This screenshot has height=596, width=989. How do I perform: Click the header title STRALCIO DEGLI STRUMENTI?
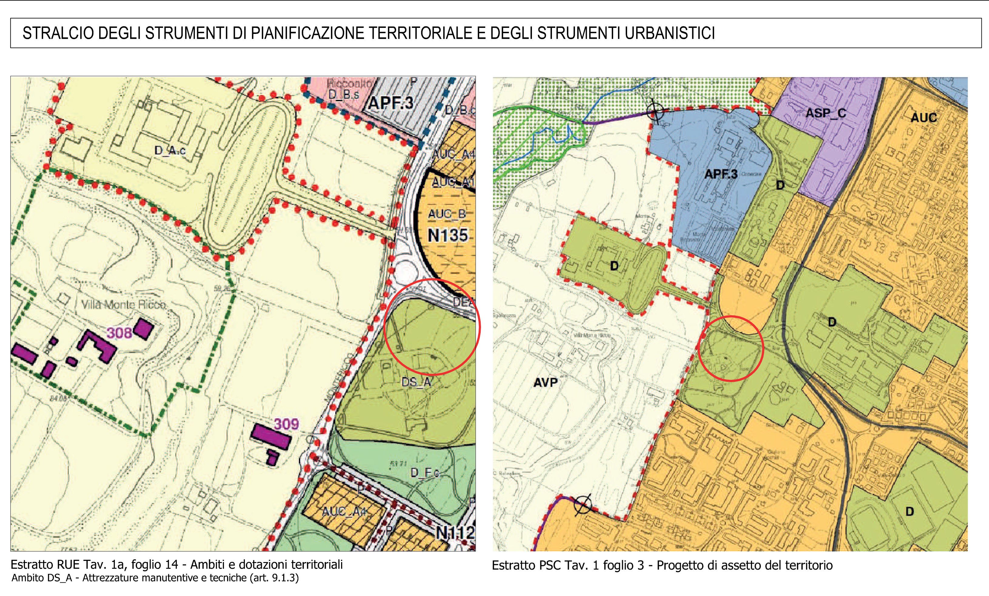click(369, 33)
